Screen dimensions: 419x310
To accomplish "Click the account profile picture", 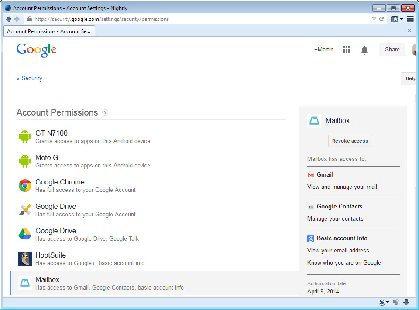I will click(x=414, y=49).
